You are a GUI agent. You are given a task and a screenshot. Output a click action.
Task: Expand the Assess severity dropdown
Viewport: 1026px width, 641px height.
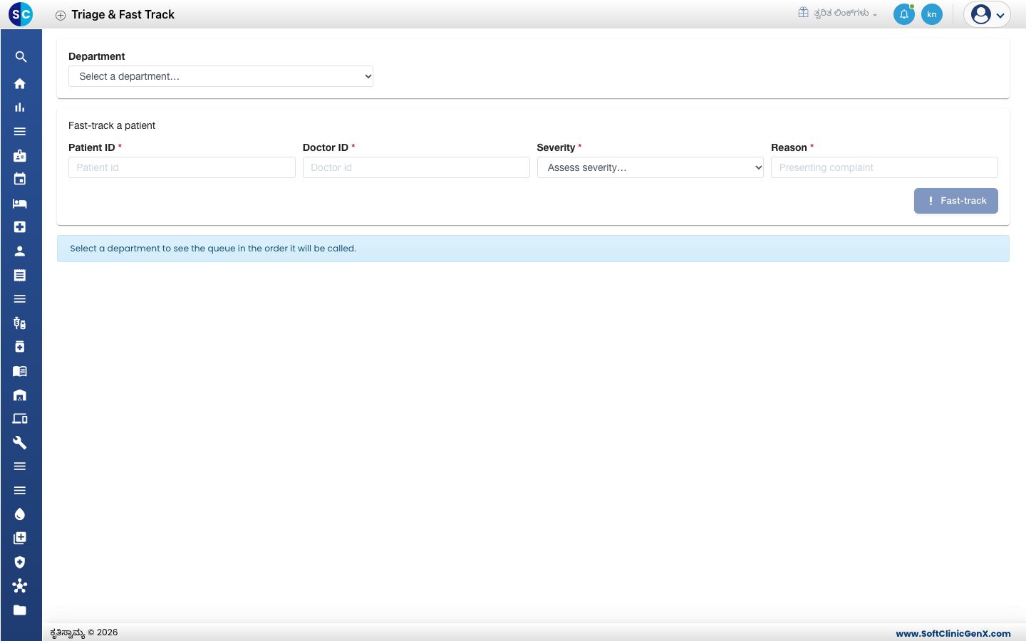(x=651, y=167)
